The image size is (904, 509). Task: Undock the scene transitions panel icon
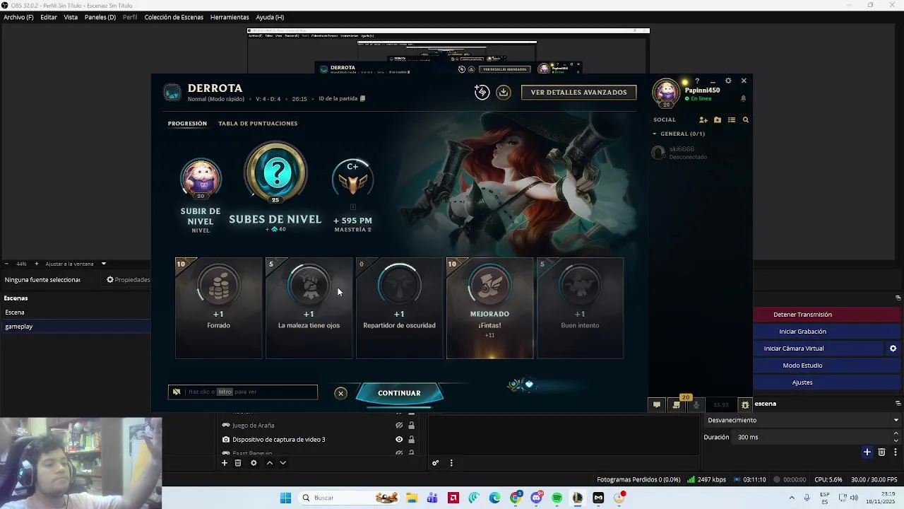tap(898, 404)
